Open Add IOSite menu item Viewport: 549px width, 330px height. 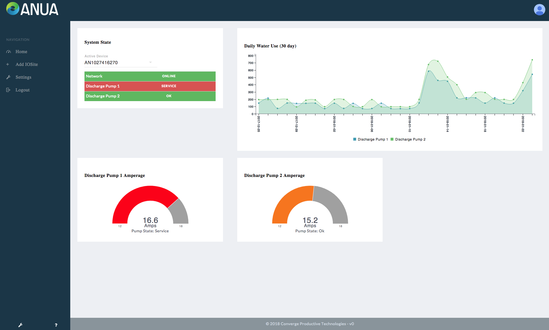coord(26,64)
